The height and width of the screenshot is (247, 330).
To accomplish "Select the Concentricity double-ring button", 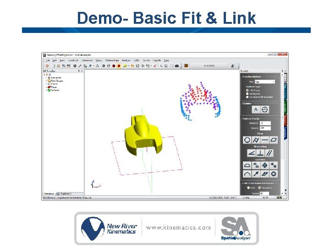I will click(273, 174).
